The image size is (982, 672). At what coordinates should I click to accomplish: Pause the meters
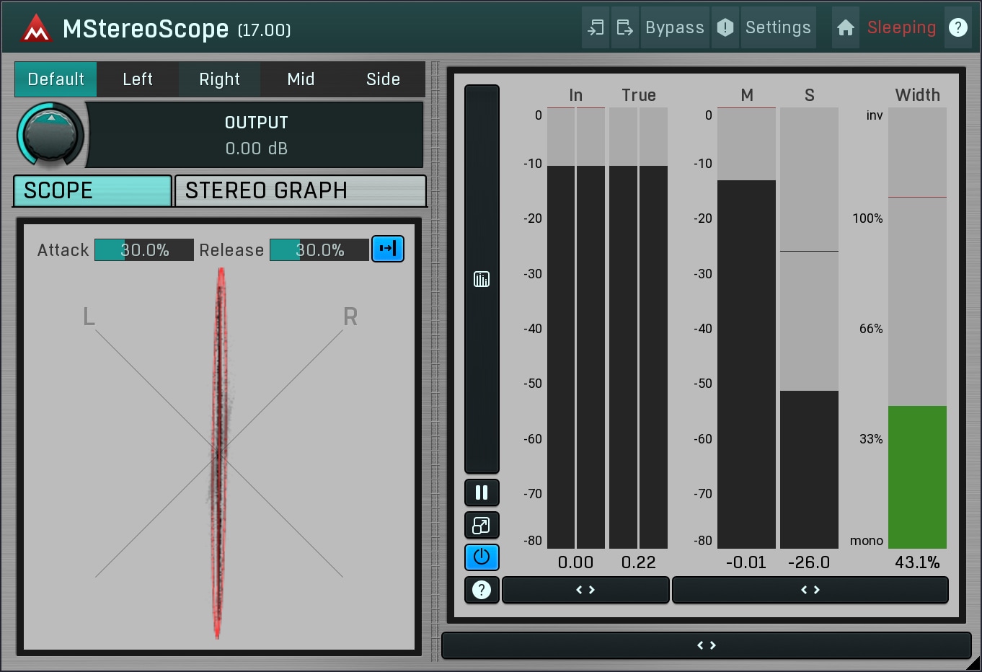click(x=482, y=493)
